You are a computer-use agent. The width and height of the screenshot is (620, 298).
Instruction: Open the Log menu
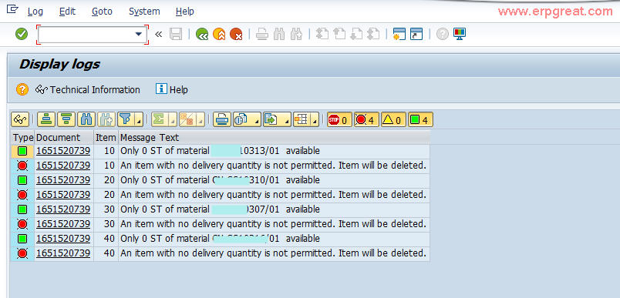coord(35,12)
